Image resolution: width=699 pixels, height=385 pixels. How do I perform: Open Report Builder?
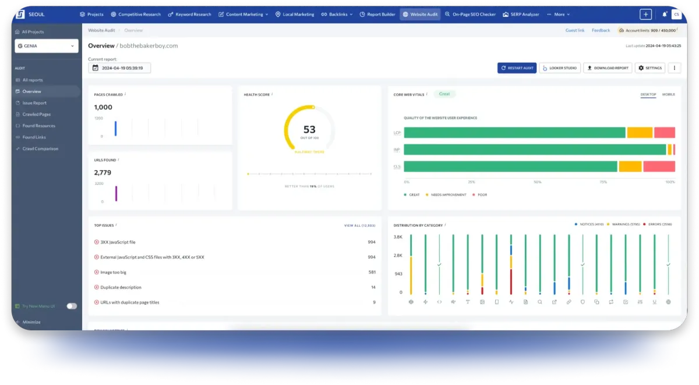coord(377,15)
